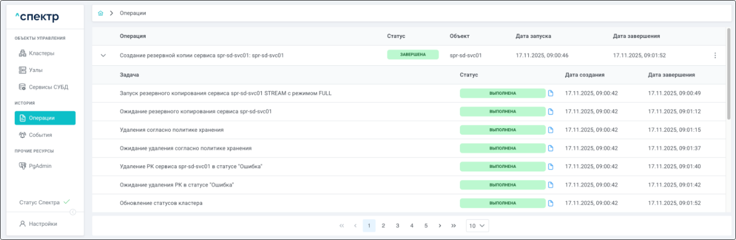Image resolution: width=736 pixels, height=240 pixels.
Task: Jump to the last page with double arrow
Action: click(x=454, y=226)
